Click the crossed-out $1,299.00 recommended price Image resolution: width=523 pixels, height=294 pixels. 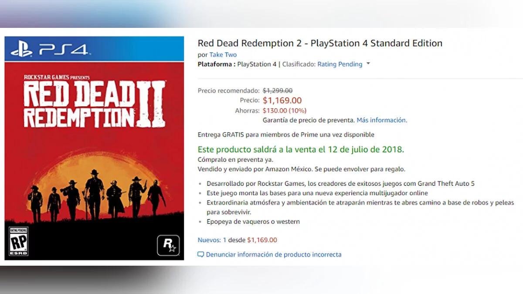tap(277, 91)
